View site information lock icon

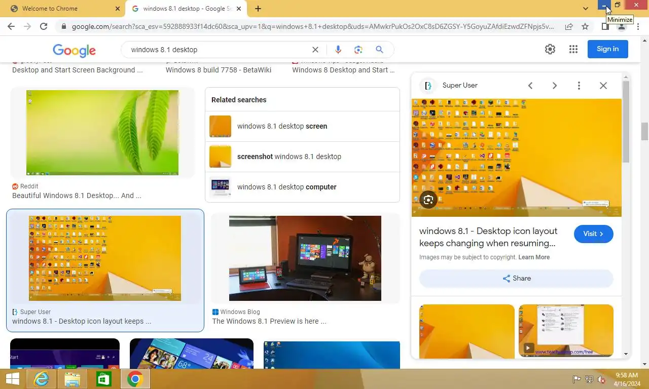[x=63, y=26]
